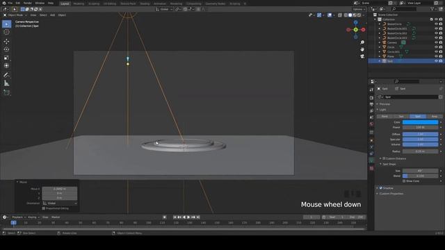Toggle render camera icon for Spot
Viewport: 445px width, 250px height.
441,61
